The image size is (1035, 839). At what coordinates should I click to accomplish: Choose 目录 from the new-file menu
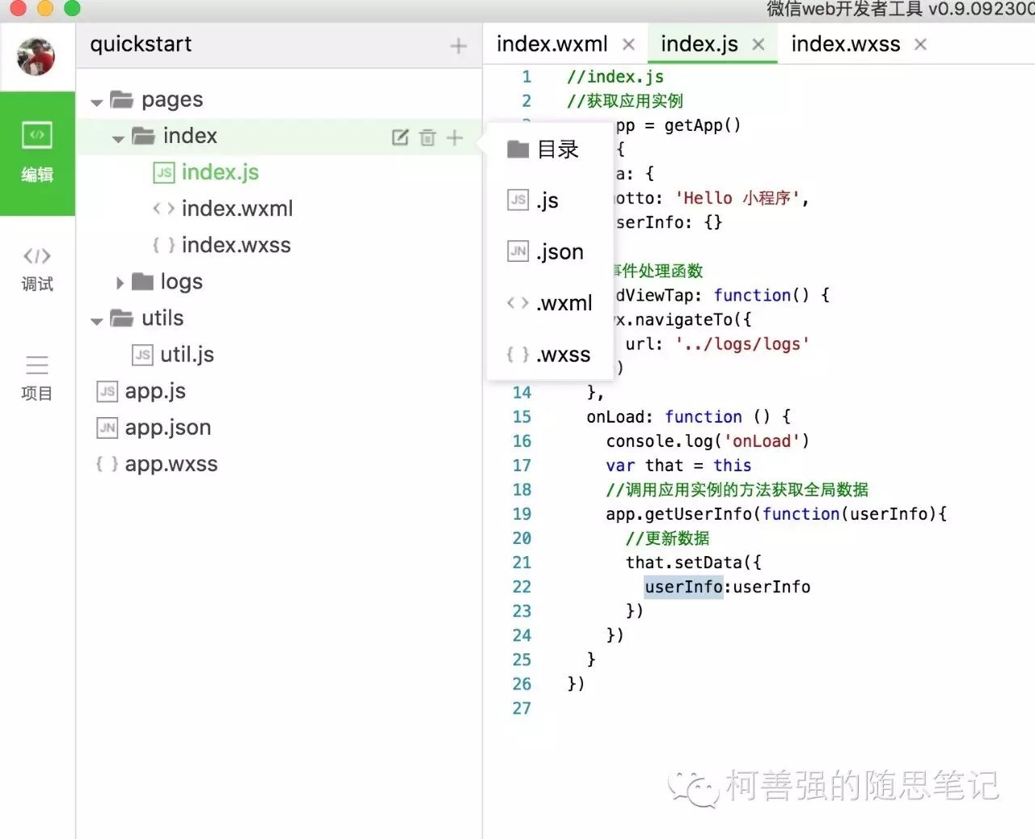(x=543, y=150)
